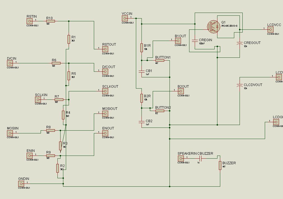
Task: Select the RSTIN connector pad
Action: click(x=29, y=21)
